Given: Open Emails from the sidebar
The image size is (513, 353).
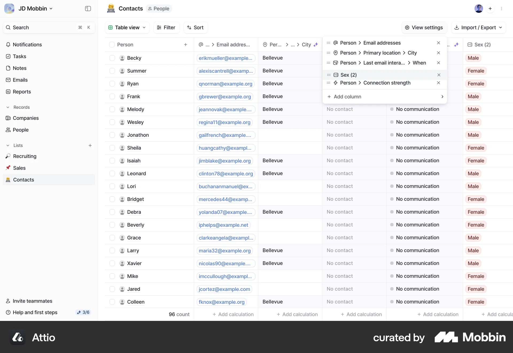Looking at the screenshot, I should tap(20, 80).
